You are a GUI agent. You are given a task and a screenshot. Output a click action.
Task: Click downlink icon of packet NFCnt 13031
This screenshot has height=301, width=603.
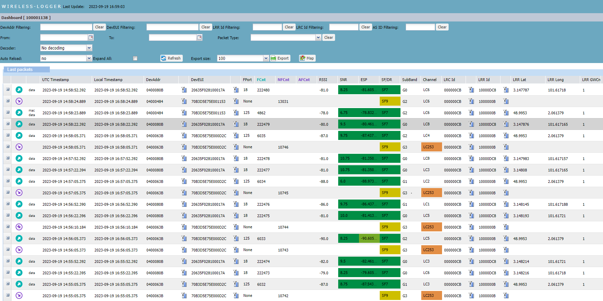(x=19, y=101)
